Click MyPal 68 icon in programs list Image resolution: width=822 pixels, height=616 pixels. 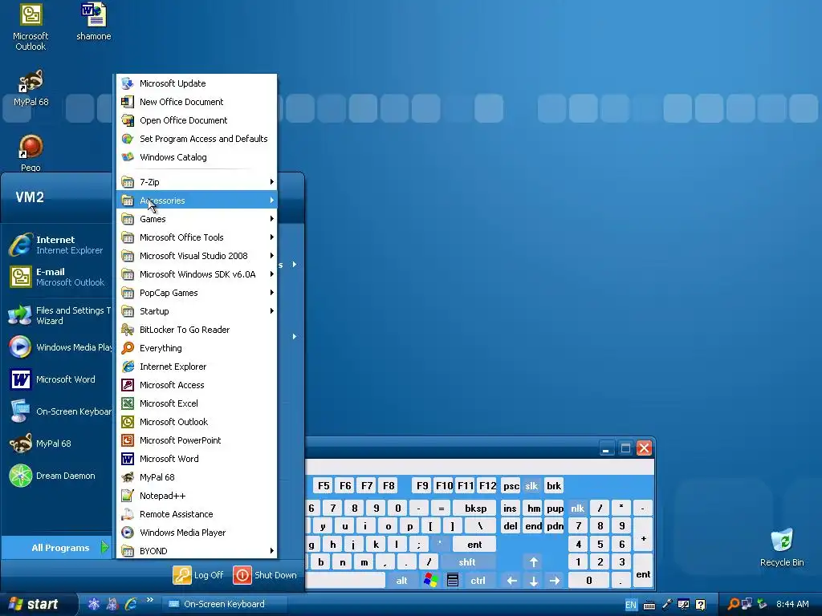point(128,477)
